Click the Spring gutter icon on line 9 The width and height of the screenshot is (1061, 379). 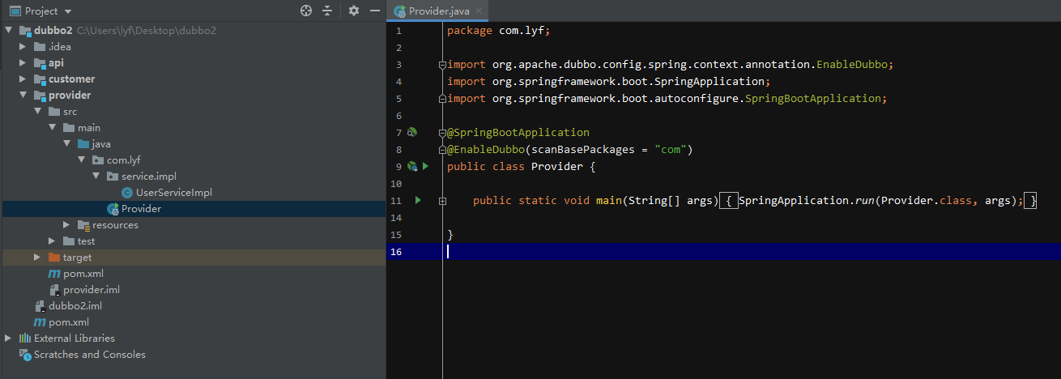412,166
